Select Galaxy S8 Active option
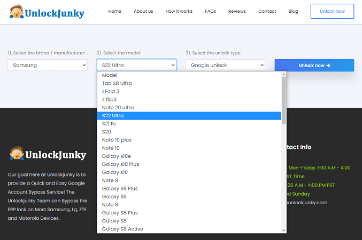 [x=189, y=229]
